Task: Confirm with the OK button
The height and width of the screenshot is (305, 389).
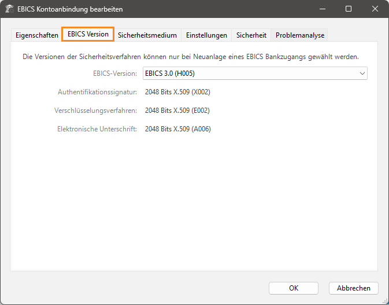Action: coord(294,288)
